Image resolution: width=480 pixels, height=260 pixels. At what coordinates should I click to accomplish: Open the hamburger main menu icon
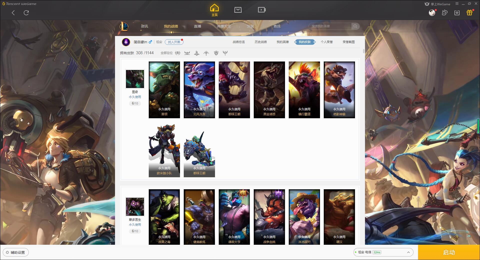click(457, 4)
